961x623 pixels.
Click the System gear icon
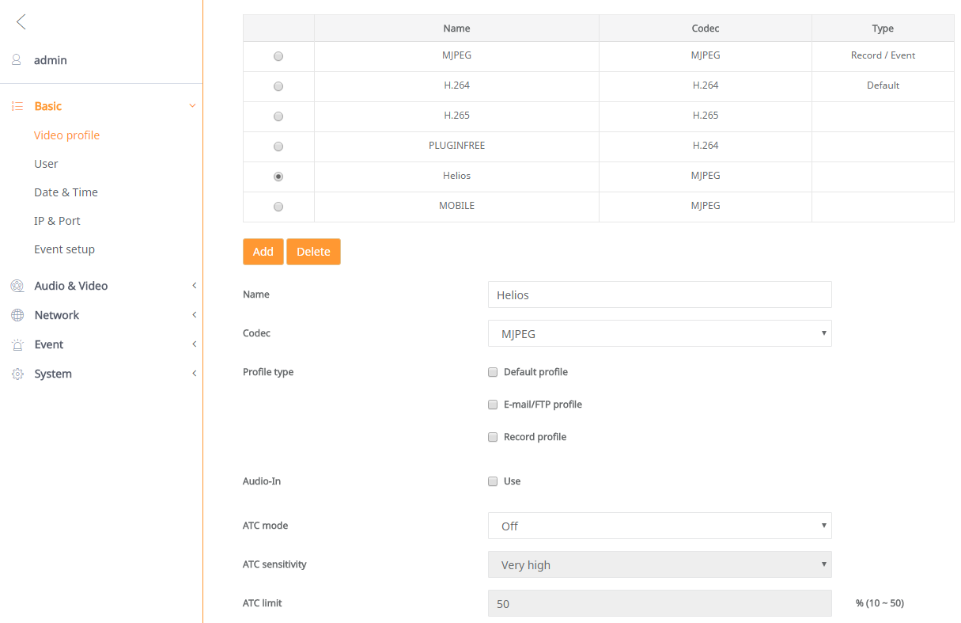click(x=17, y=374)
